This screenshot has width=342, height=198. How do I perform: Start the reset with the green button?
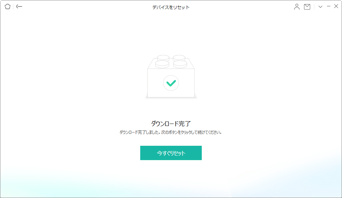point(171,153)
